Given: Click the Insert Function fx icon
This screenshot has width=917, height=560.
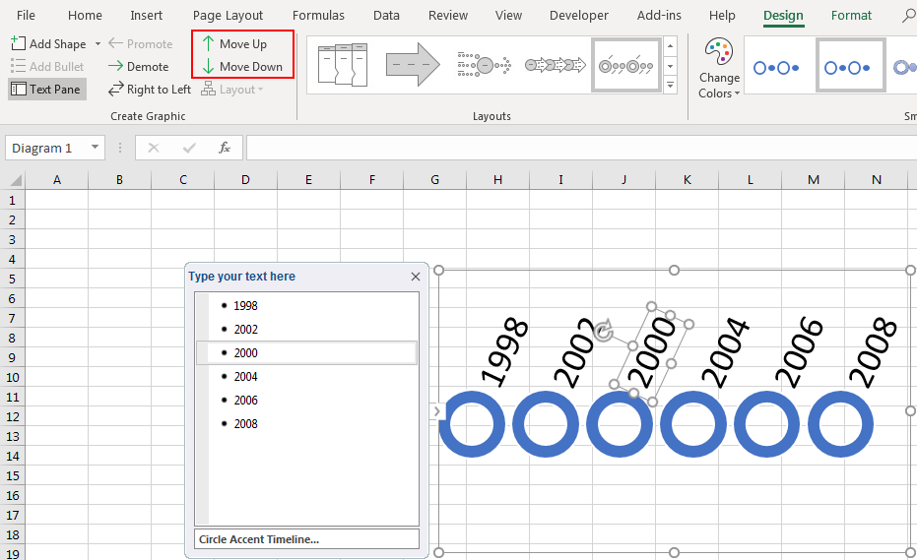Looking at the screenshot, I should pyautogui.click(x=225, y=148).
